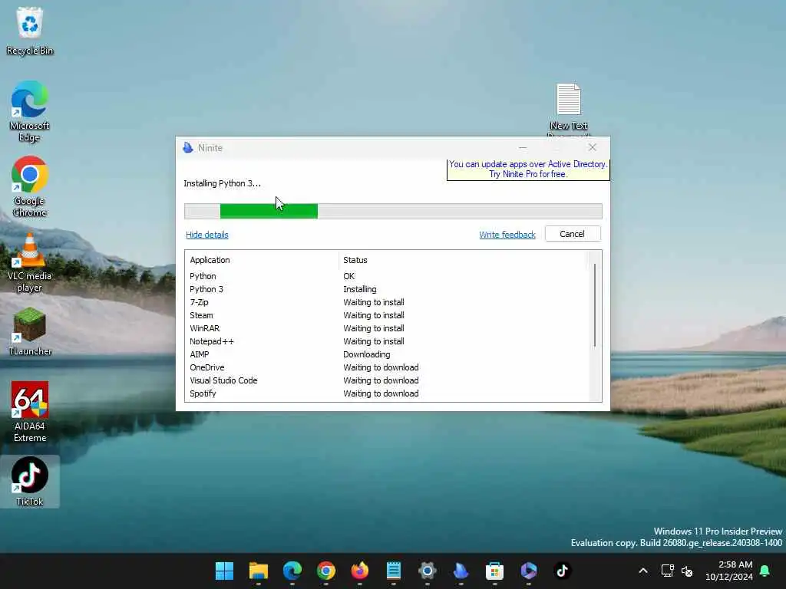Select the VLC media player desktop icon
Viewport: 786px width, 589px height.
coord(30,262)
